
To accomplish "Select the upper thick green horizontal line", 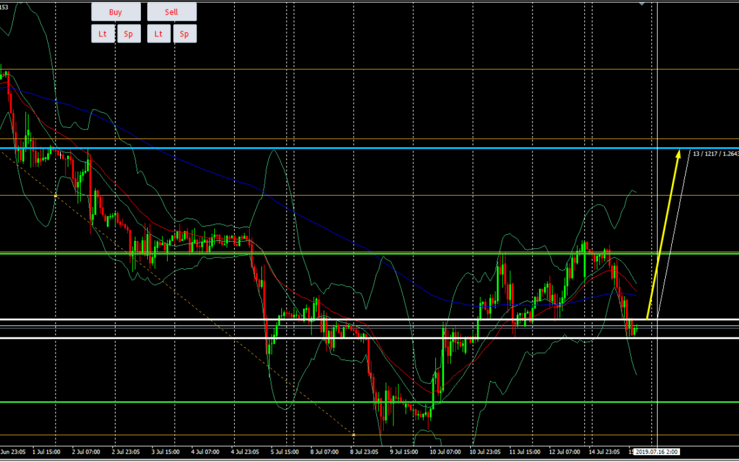I will point(342,253).
